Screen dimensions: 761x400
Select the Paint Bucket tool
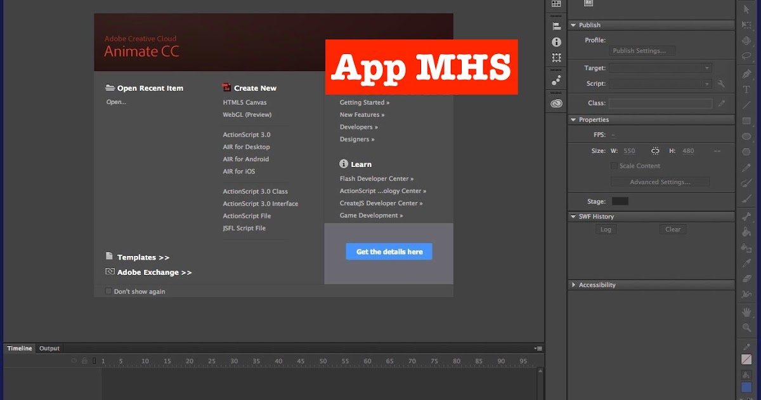pyautogui.click(x=746, y=232)
